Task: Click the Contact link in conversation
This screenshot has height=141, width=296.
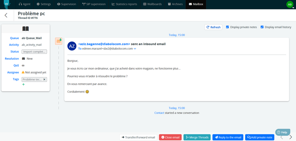Action: coord(159,113)
